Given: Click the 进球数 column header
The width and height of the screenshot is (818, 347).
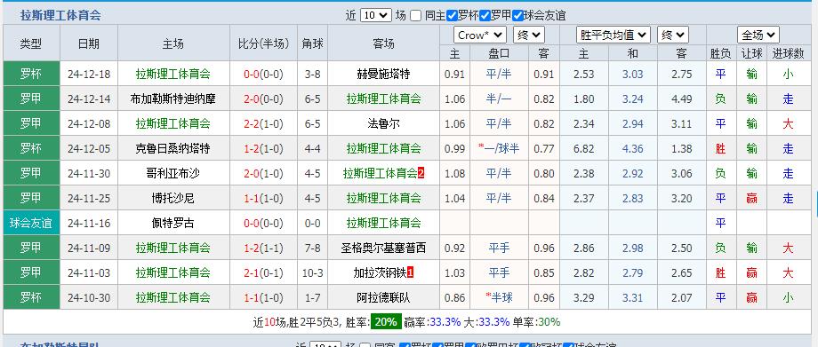Looking at the screenshot, I should (x=788, y=53).
